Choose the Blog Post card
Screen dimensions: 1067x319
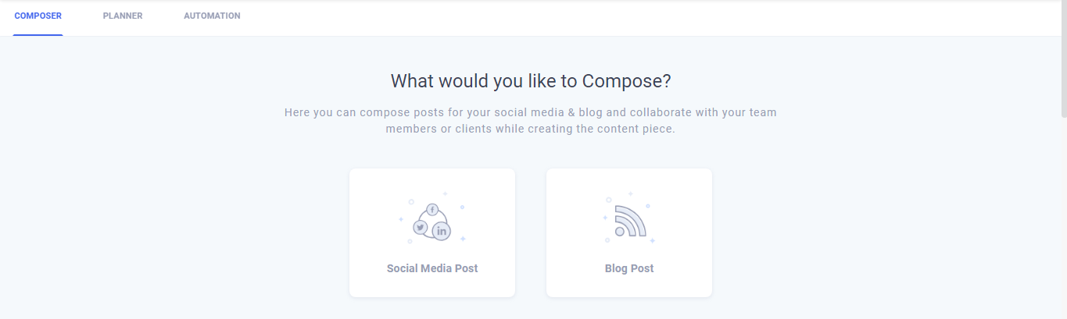pos(629,232)
